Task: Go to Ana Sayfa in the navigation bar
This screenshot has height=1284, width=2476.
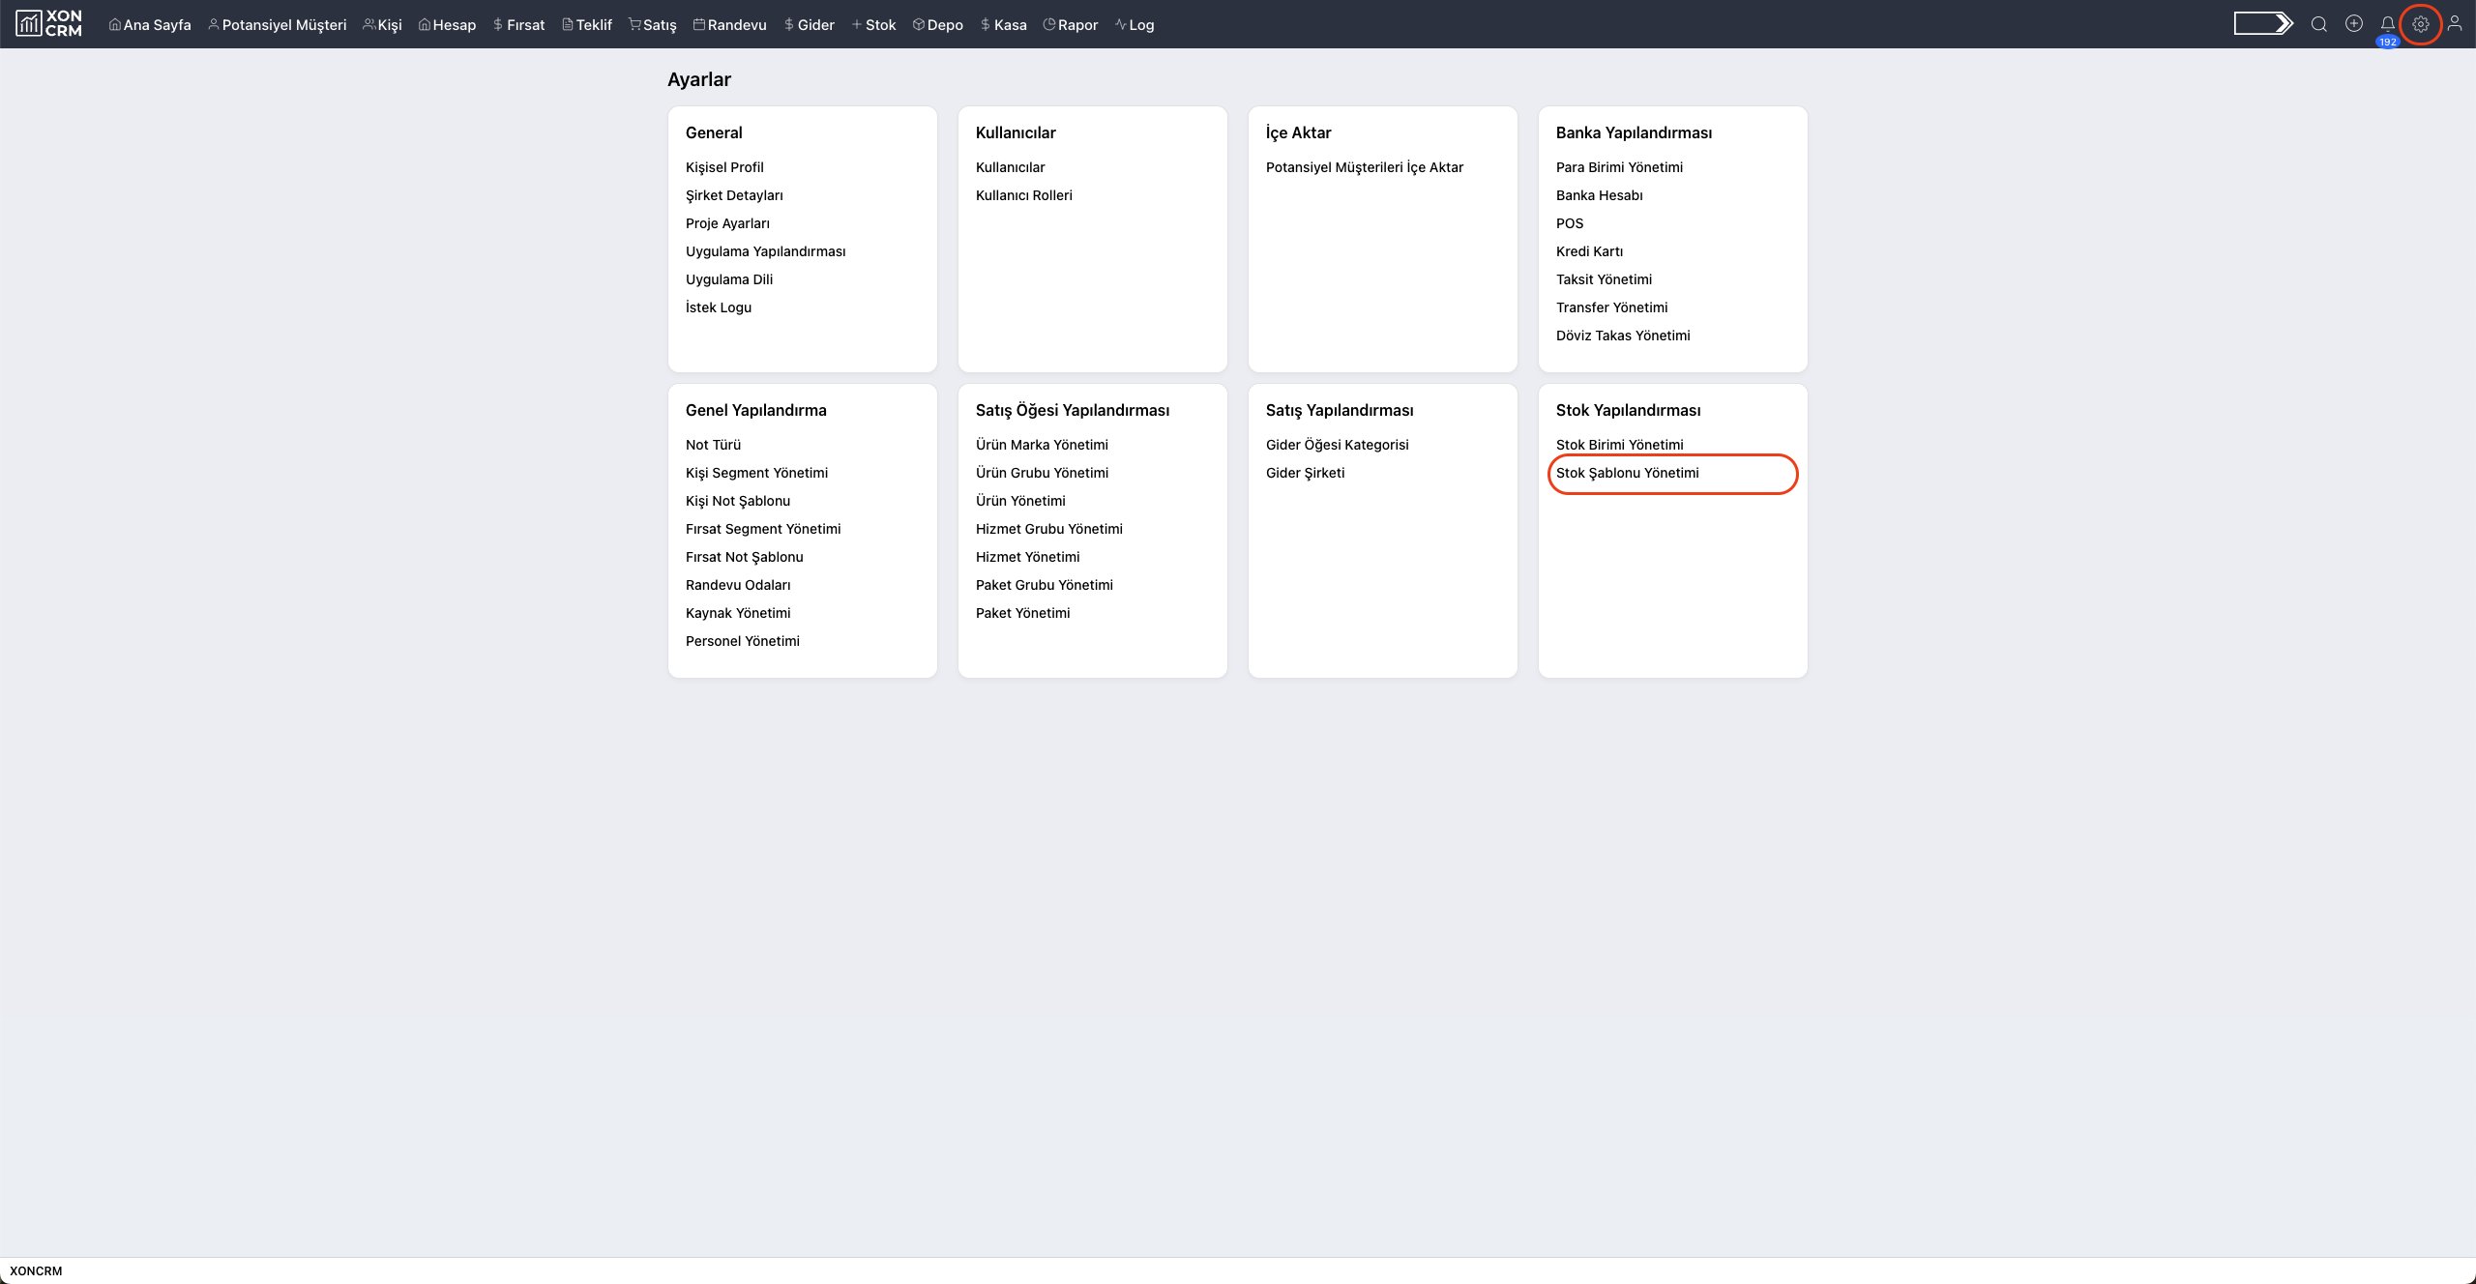Action: (x=150, y=25)
